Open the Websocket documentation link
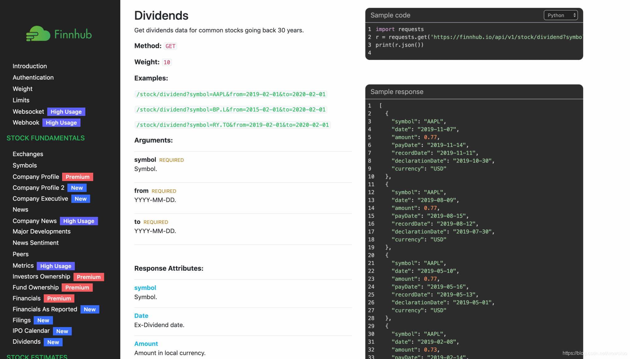Image resolution: width=630 pixels, height=359 pixels. tap(28, 112)
